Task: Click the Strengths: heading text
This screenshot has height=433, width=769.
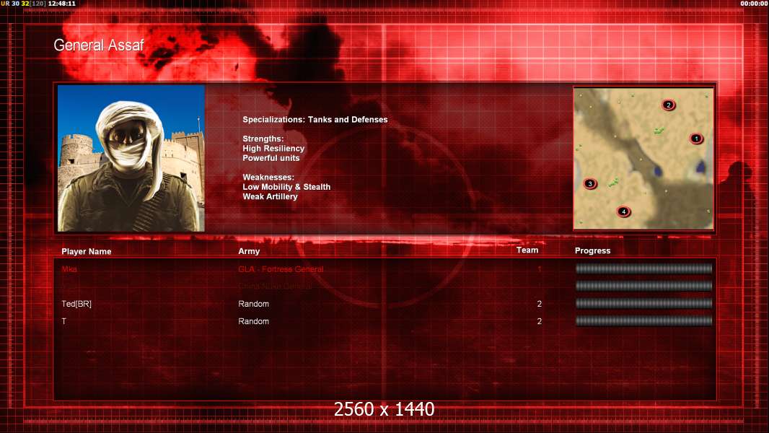Action: pyautogui.click(x=263, y=139)
